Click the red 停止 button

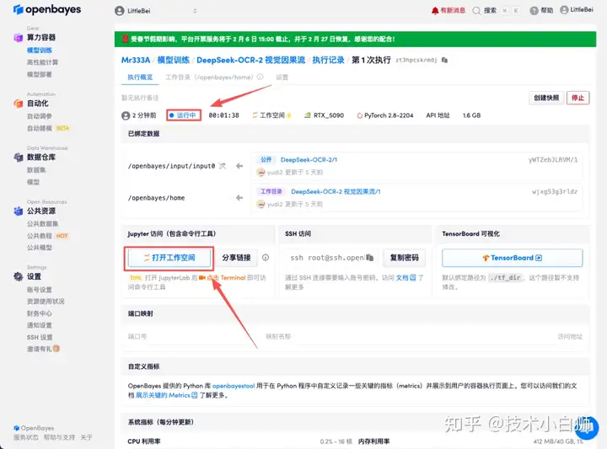(578, 98)
